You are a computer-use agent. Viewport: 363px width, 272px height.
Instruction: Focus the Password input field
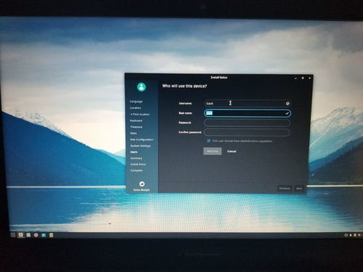click(x=247, y=123)
